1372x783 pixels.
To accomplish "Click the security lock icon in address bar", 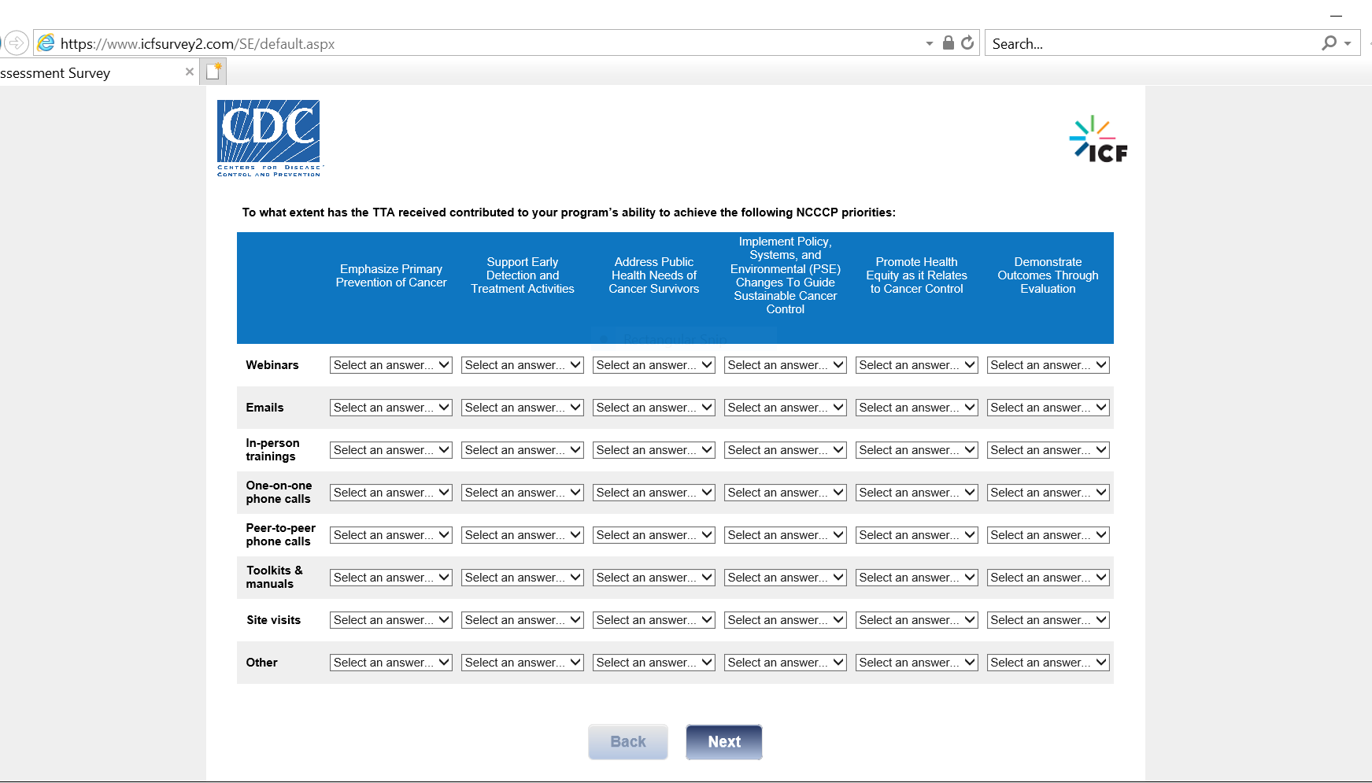I will 949,42.
